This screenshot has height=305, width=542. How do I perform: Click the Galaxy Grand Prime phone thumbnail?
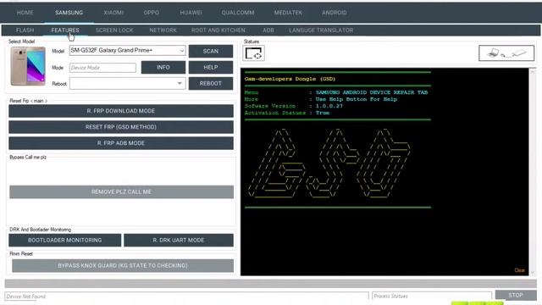tap(28, 66)
